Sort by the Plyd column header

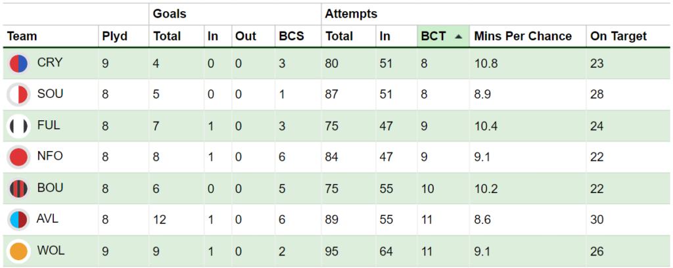[114, 36]
